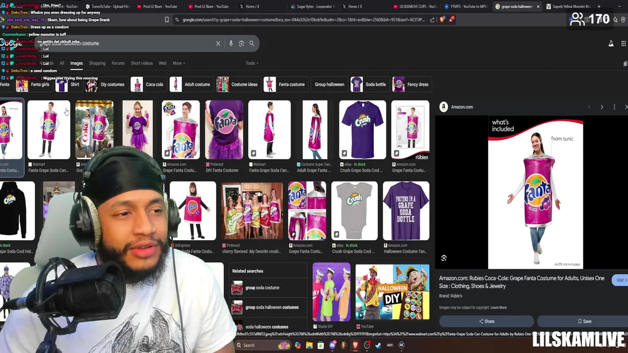Open Discord from the taskbar

[x=332, y=345]
